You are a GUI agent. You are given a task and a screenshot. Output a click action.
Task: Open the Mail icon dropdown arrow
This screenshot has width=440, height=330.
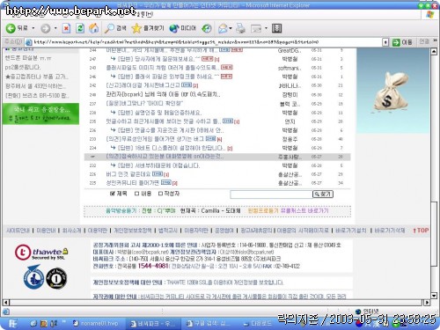pyautogui.click(x=231, y=28)
